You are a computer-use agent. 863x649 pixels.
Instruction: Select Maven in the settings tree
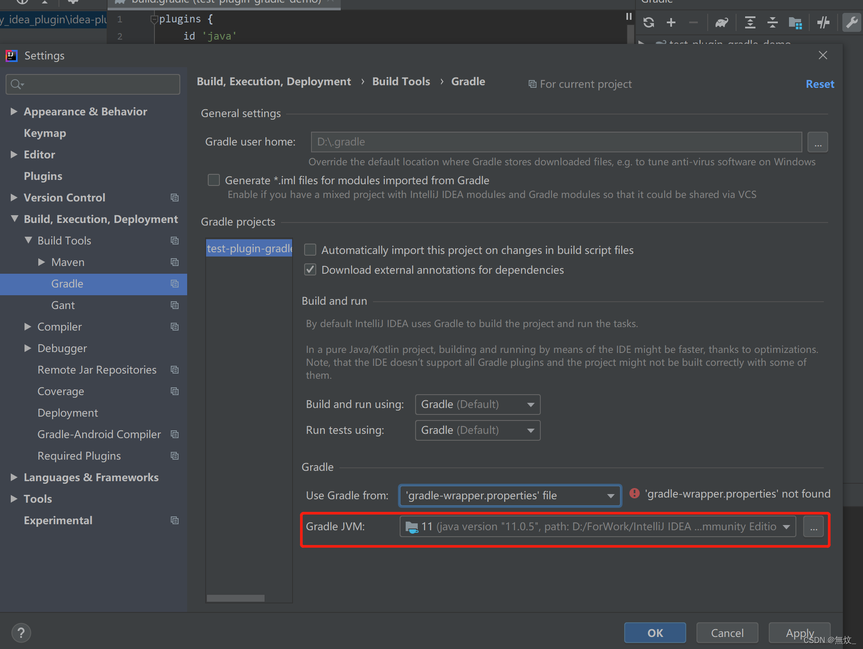pyautogui.click(x=68, y=262)
